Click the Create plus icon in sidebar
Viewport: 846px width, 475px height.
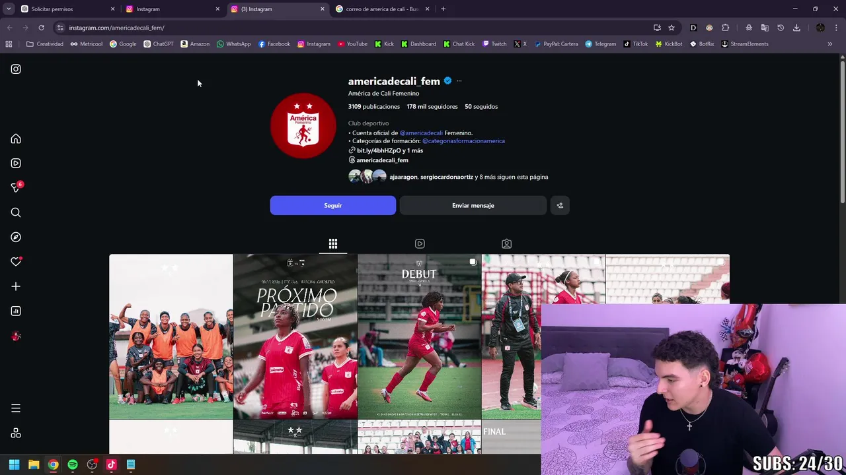(x=16, y=286)
